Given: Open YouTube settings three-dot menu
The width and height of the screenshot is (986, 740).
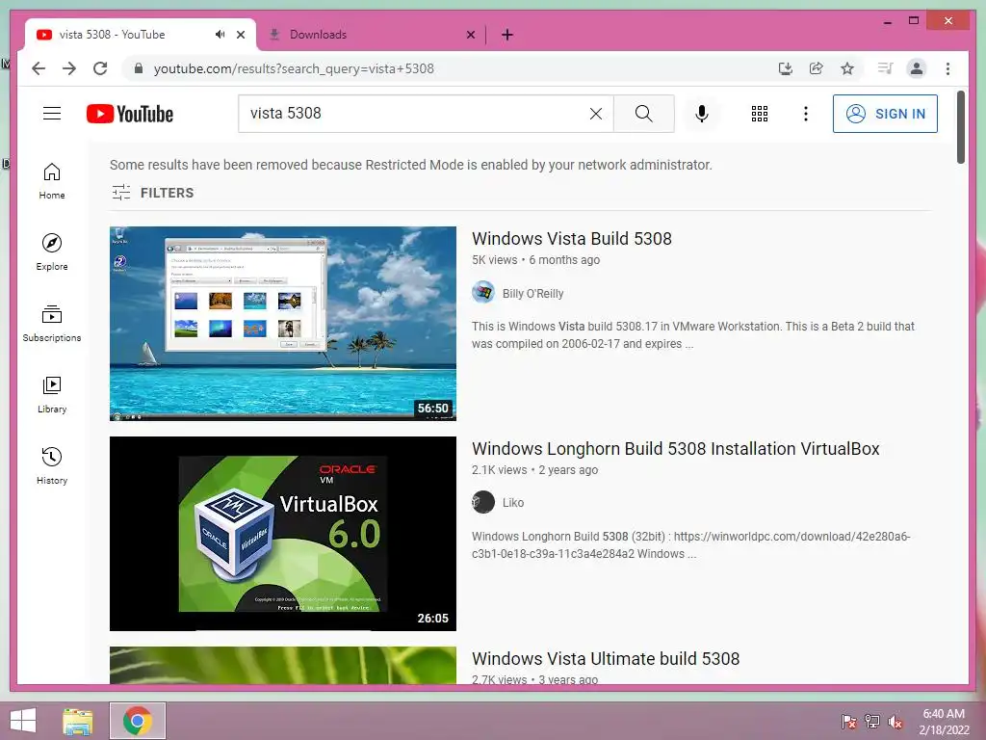Looking at the screenshot, I should click(806, 114).
